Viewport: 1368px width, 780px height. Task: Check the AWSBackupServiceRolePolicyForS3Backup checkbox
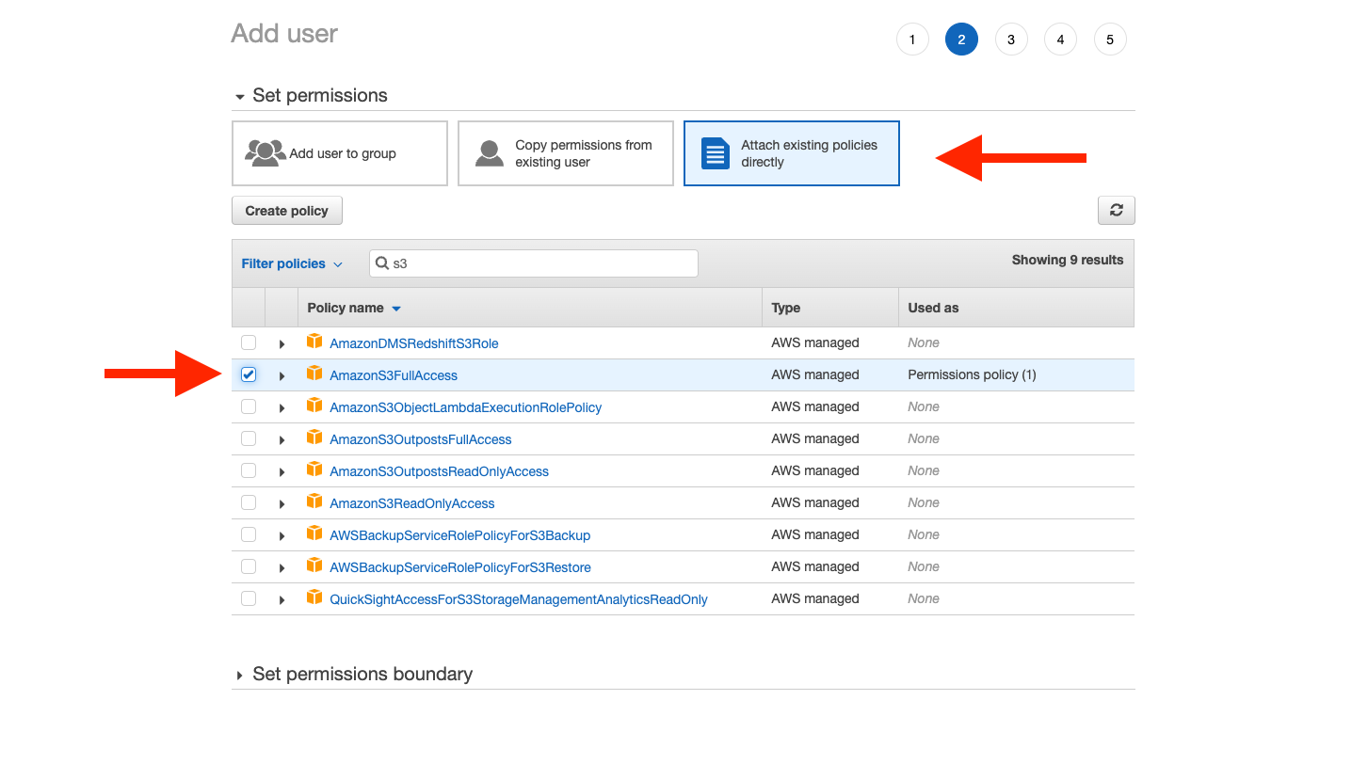coord(249,534)
